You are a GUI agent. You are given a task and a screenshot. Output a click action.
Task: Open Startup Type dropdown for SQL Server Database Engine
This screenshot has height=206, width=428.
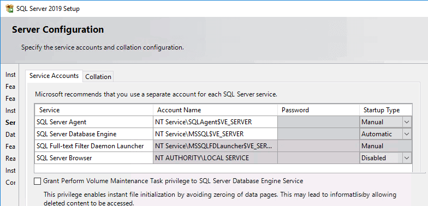click(407, 134)
